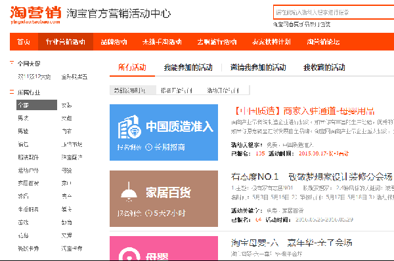Sort by 活动开始时间

(x=223, y=90)
